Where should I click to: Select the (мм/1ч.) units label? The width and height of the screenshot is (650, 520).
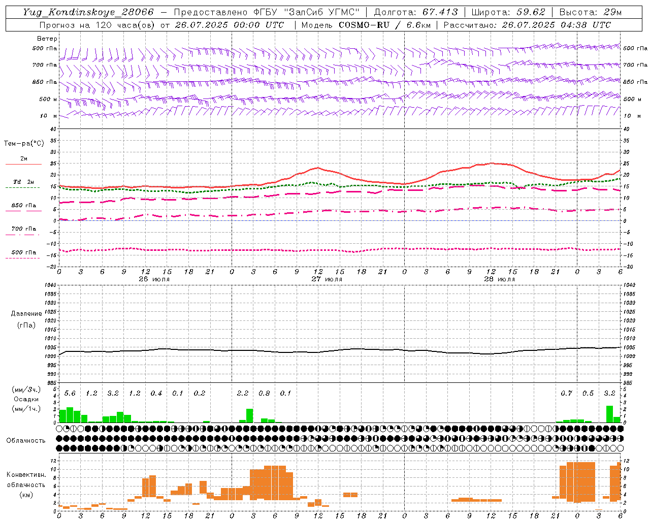[26, 409]
